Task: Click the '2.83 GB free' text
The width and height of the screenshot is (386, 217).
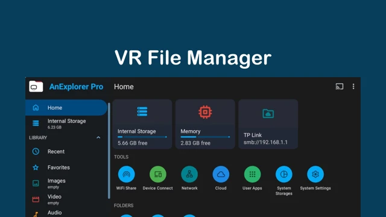Action: pyautogui.click(x=195, y=143)
